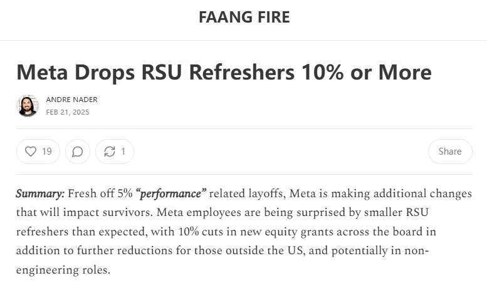487x288 pixels.
Task: Open the Andre Nader author name link
Action: 71,100
